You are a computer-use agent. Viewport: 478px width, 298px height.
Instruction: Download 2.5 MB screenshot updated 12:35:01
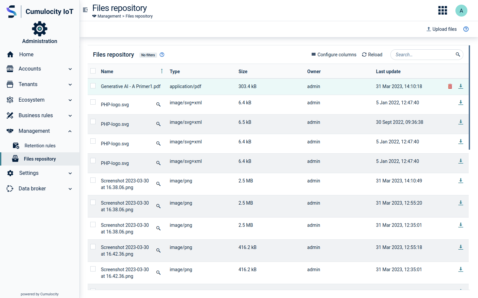click(461, 225)
